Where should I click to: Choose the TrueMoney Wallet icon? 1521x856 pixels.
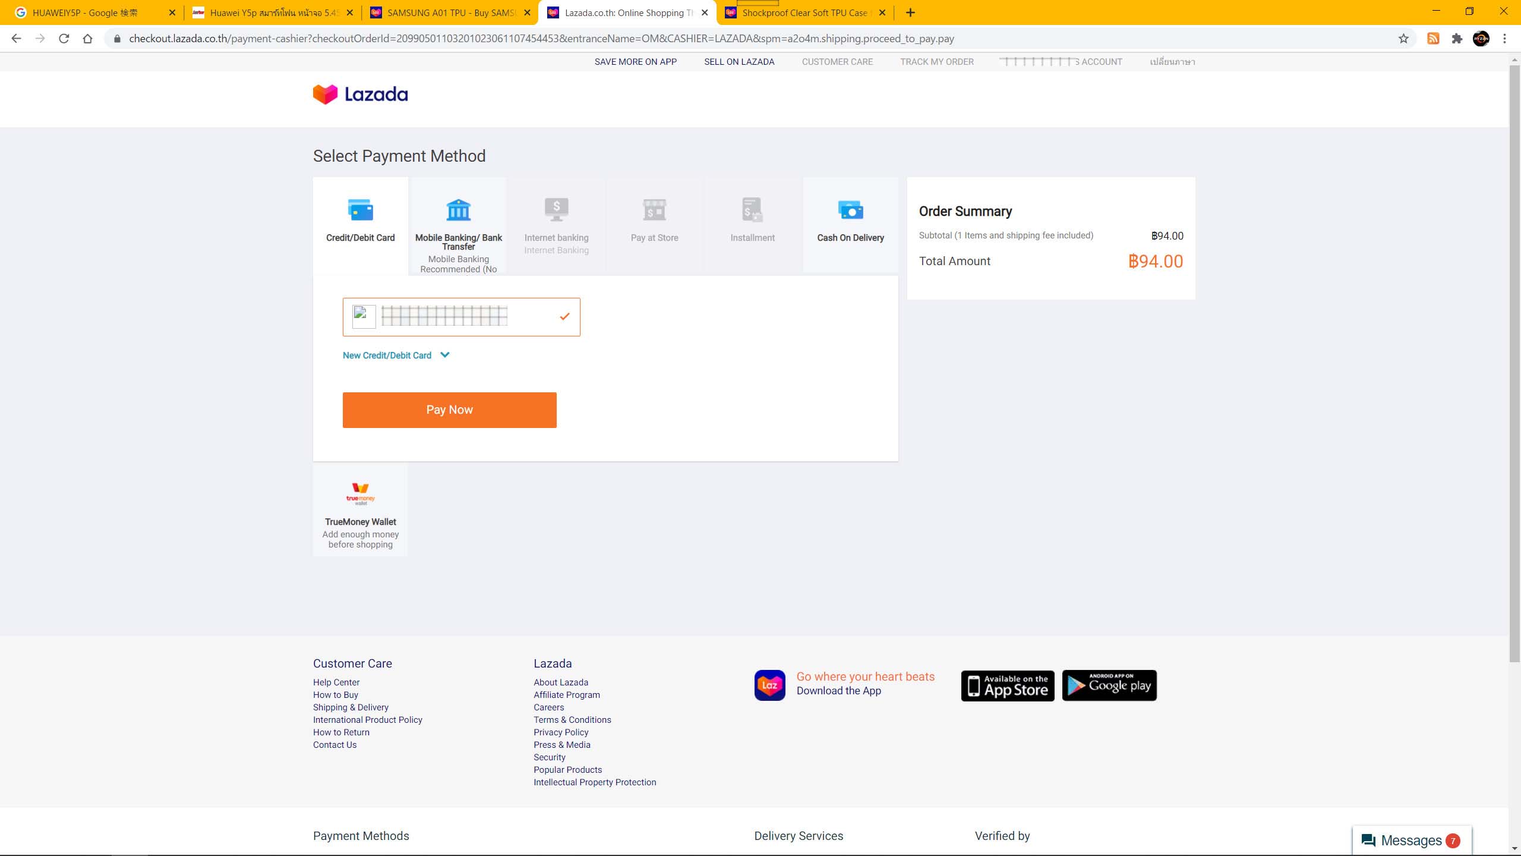360,494
